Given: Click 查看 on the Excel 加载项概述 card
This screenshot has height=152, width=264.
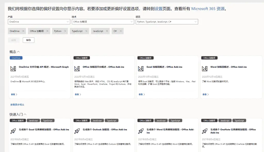Looking at the screenshot, I should tap(142, 94).
